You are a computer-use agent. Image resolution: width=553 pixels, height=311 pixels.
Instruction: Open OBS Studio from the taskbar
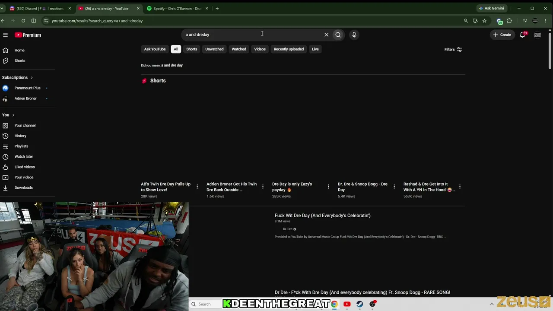(x=372, y=304)
